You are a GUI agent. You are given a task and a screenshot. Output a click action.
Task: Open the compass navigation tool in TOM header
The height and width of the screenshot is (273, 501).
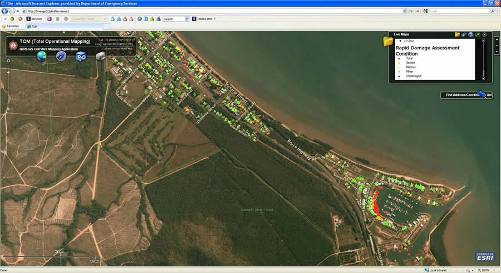pyautogui.click(x=61, y=57)
